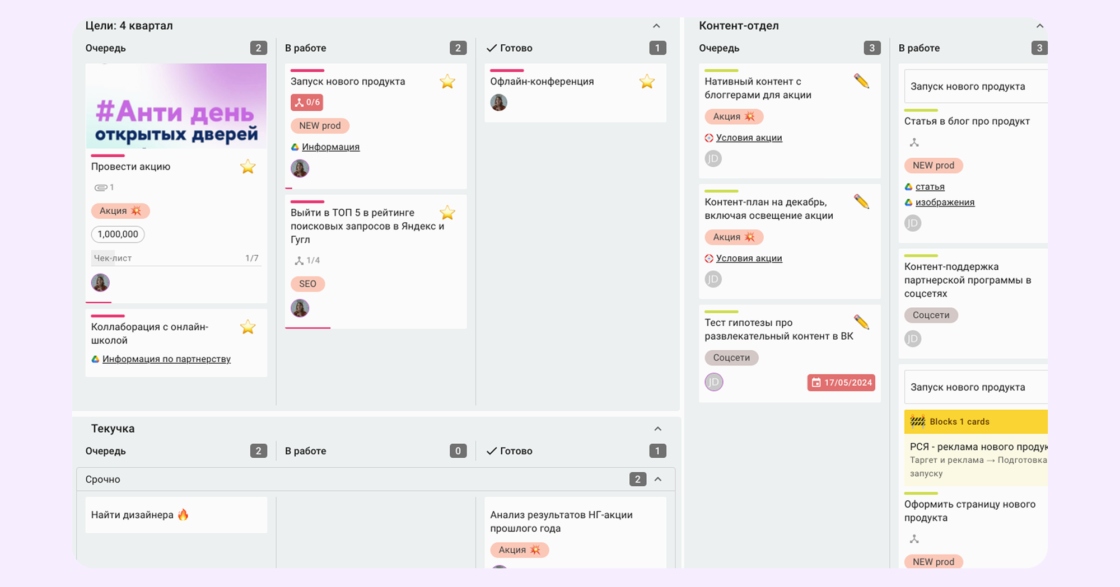This screenshot has width=1120, height=587.
Task: Click the "Blocks 1 cards" yellow banner
Action: click(974, 422)
